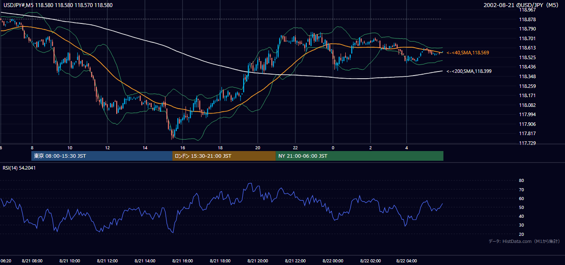Click the 8/22 00:00 time label
The image size is (565, 265).
click(333, 261)
